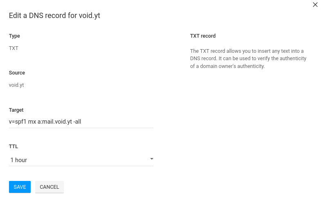Click the 'mx' mechanism in Target value
Screen dimensions: 322x201
coord(32,122)
